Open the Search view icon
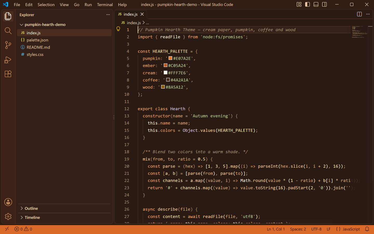Viewport: 374px width, 234px height. pyautogui.click(x=8, y=31)
